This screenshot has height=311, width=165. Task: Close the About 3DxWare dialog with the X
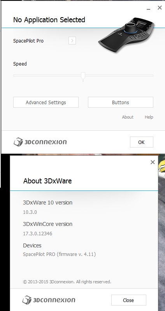153,162
